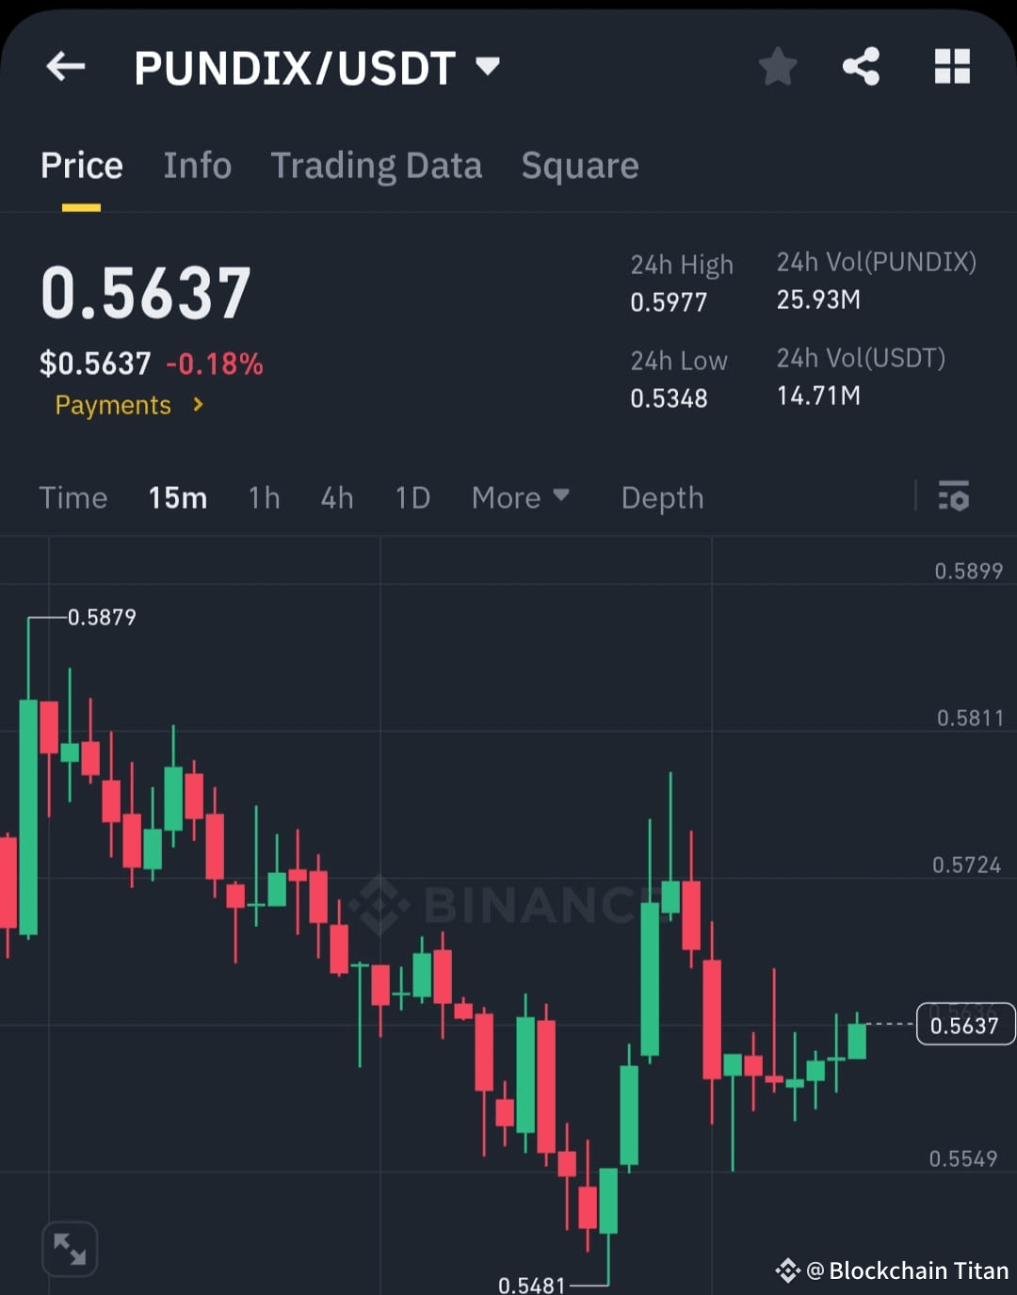The image size is (1017, 1295).
Task: Tap the Time timeframe button
Action: click(73, 497)
